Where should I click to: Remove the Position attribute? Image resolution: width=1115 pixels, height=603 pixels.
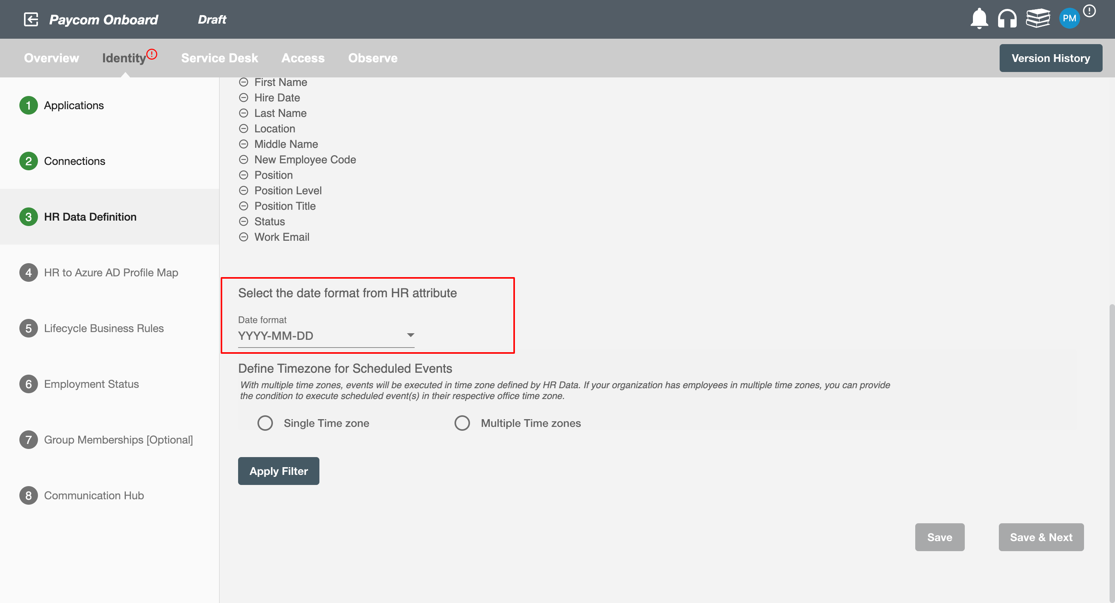point(244,175)
